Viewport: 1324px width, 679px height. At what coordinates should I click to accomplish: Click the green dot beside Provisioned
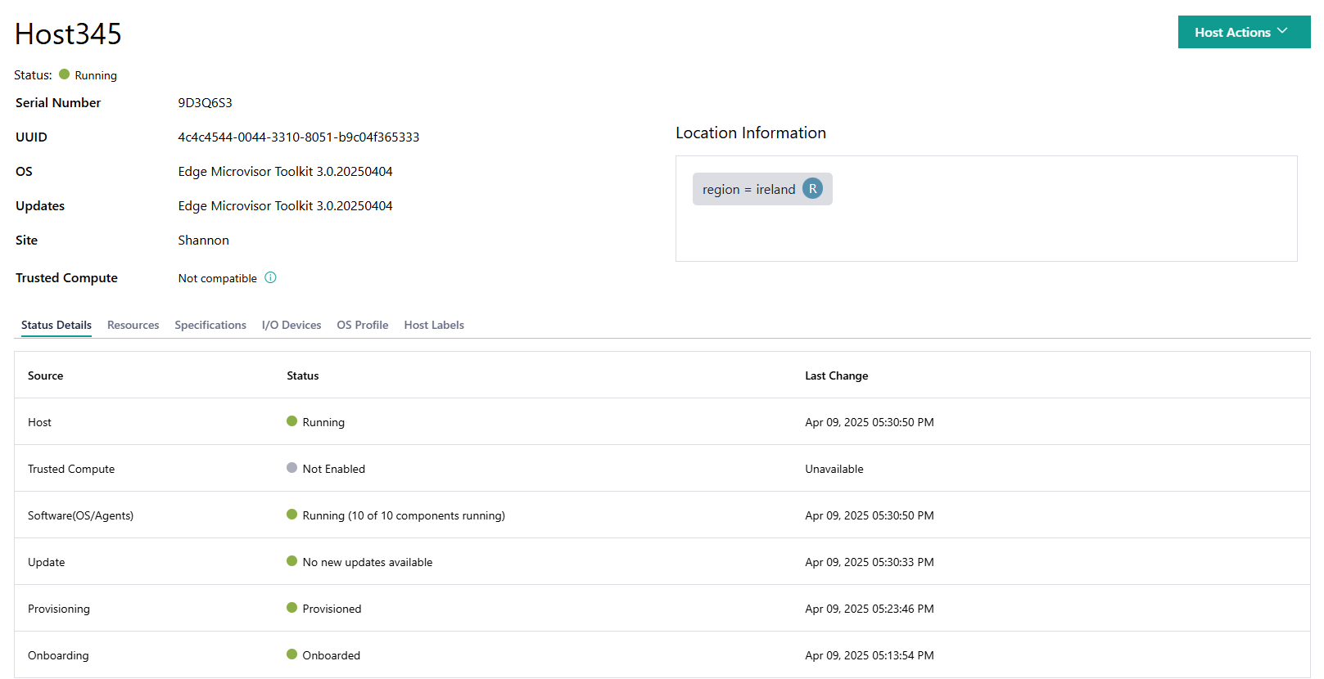tap(291, 608)
